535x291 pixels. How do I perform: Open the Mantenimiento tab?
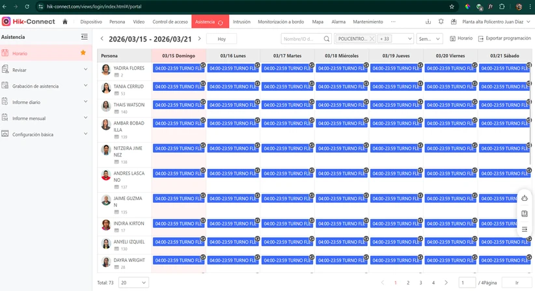pyautogui.click(x=368, y=21)
